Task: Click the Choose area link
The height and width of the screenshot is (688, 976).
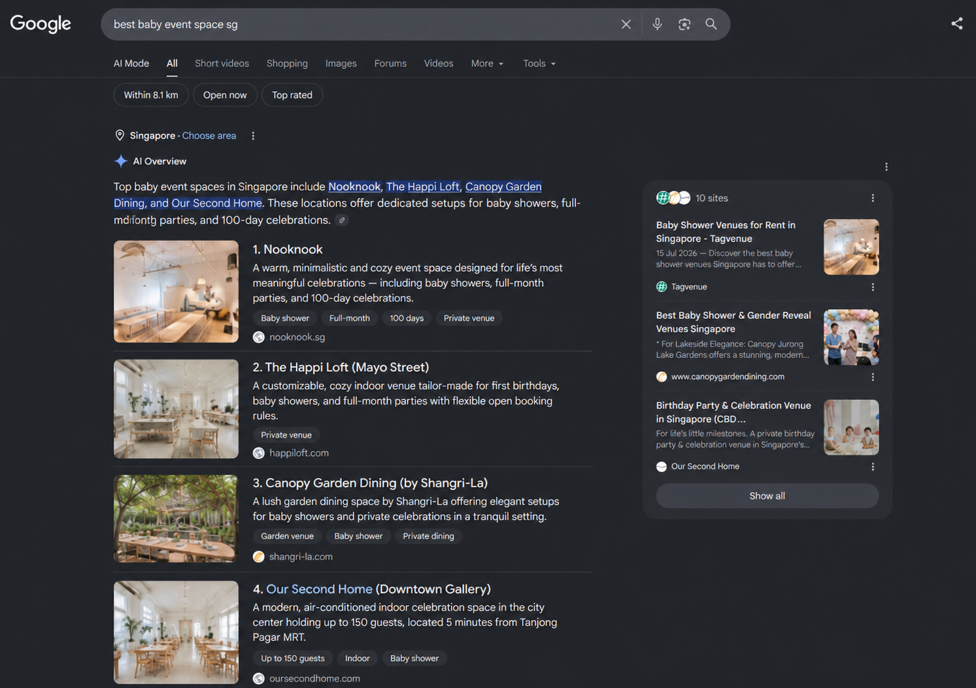Action: [209, 136]
